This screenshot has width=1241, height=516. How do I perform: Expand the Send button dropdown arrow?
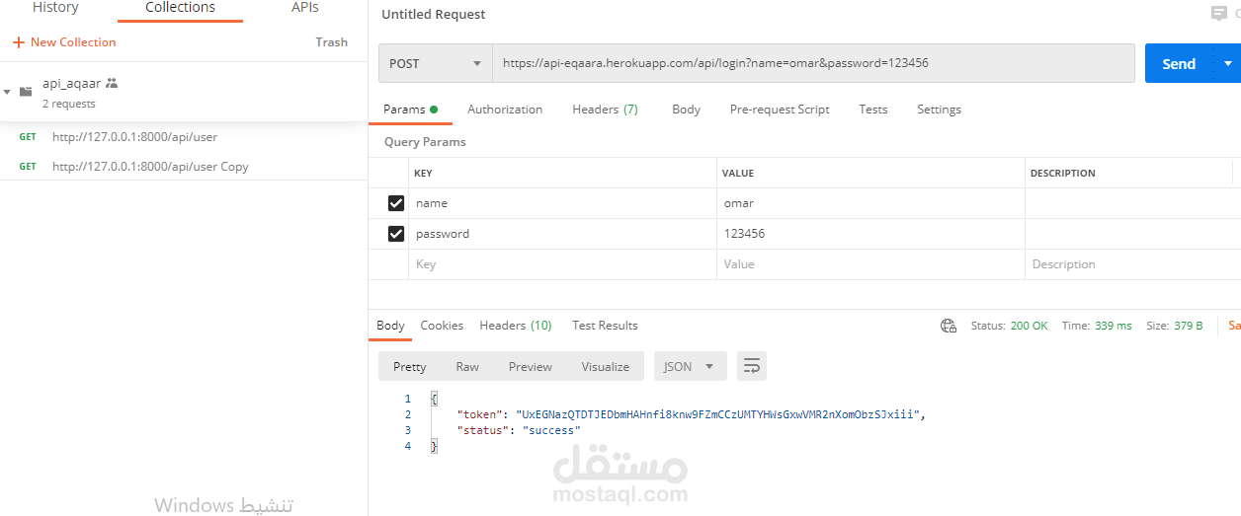[x=1228, y=63]
